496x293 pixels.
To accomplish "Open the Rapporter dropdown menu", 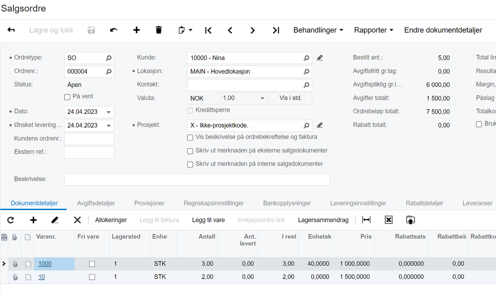I will click(373, 30).
